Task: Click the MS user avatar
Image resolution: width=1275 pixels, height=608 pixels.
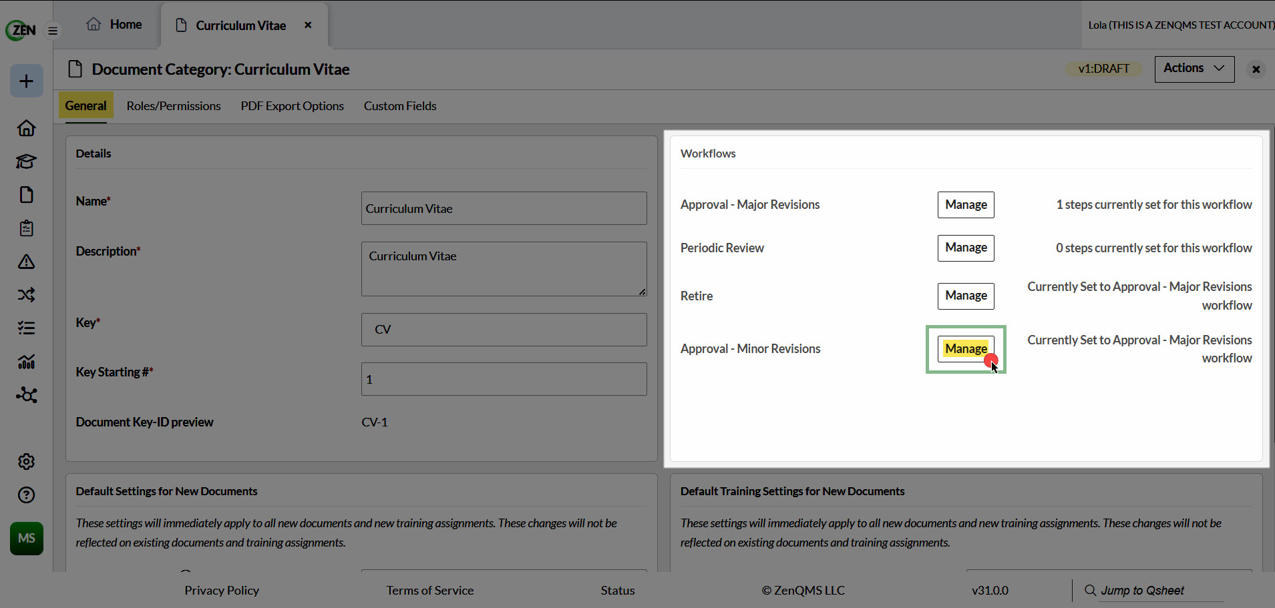Action: [x=27, y=539]
